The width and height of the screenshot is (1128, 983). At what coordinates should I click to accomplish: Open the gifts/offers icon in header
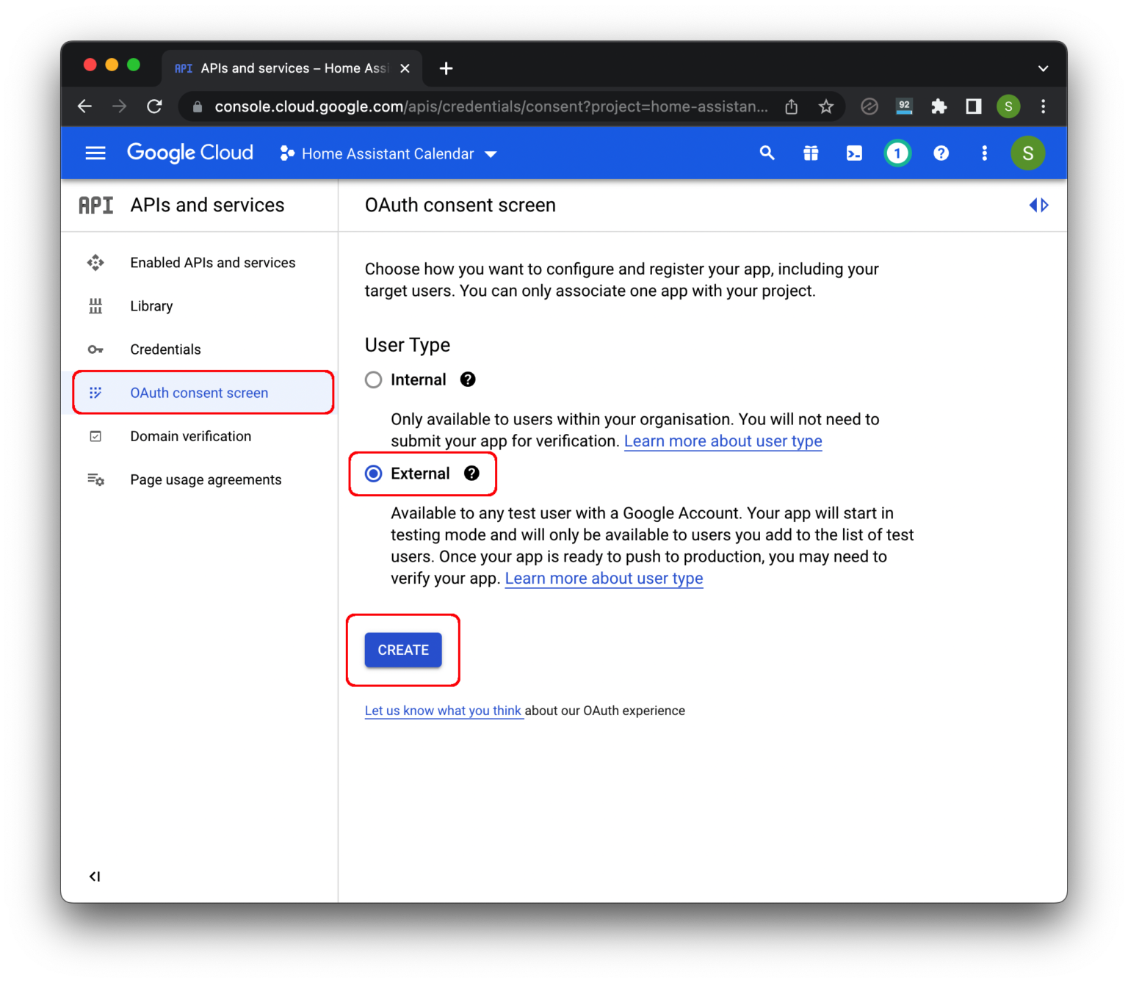(810, 153)
